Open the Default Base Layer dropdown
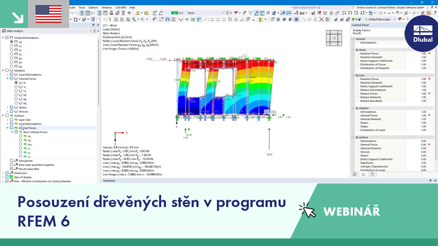Image resolution: width=438 pixels, height=246 pixels. pos(394,19)
